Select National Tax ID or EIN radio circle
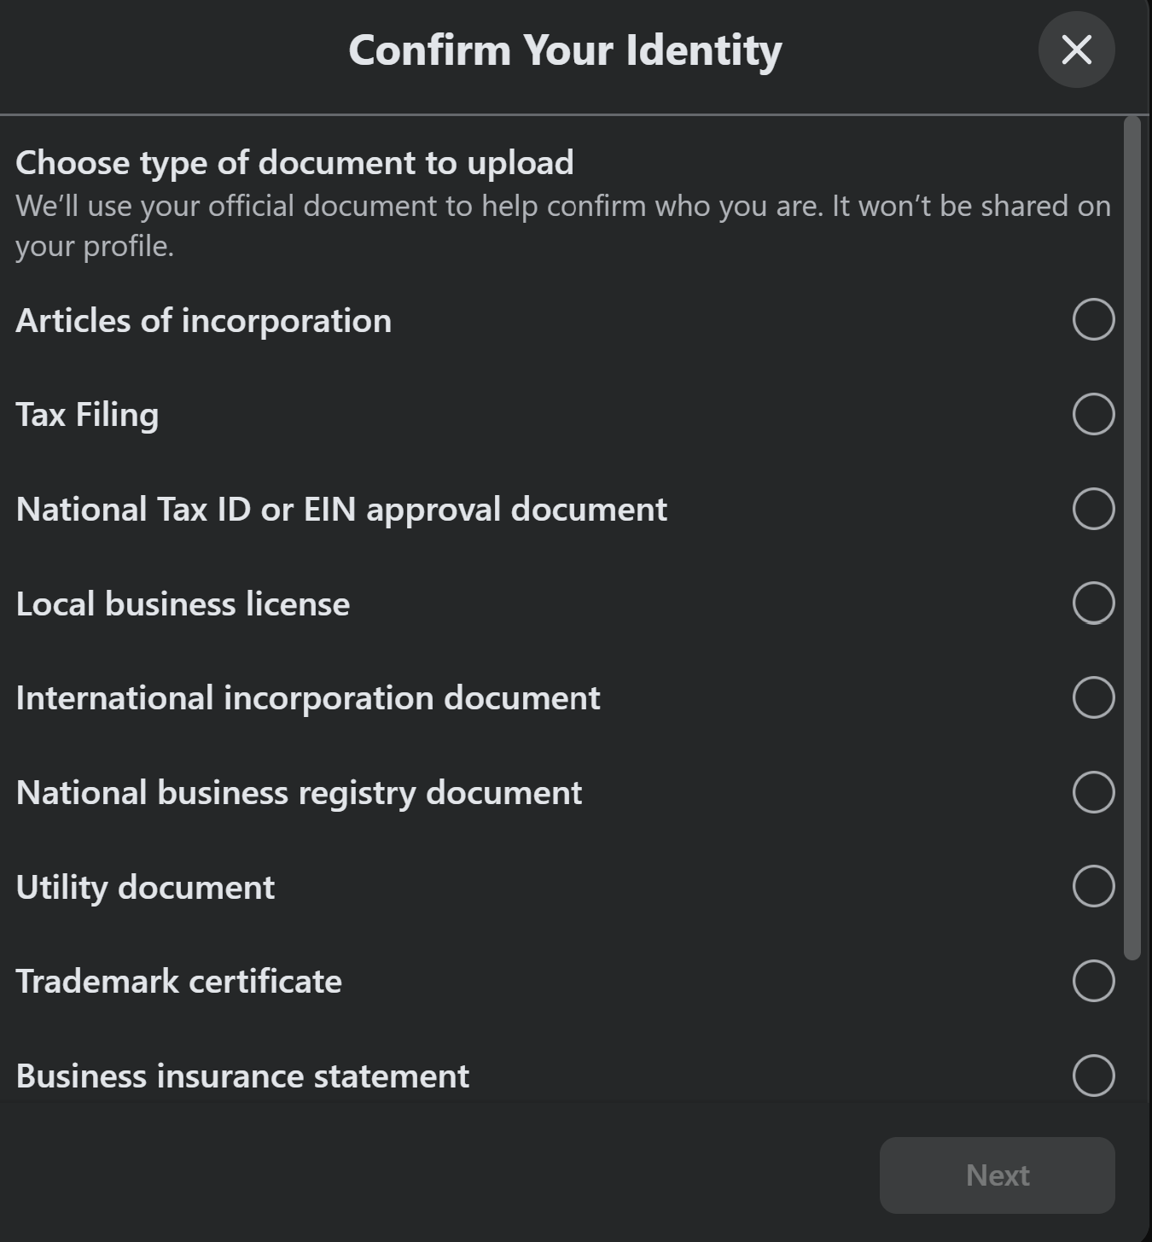Screen dimensions: 1152x1242 1093,509
